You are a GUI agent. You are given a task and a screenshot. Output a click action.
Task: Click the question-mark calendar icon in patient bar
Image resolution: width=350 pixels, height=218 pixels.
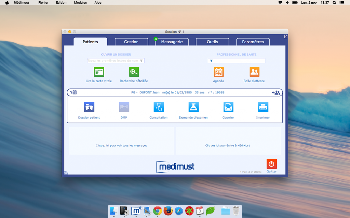[x=73, y=92]
